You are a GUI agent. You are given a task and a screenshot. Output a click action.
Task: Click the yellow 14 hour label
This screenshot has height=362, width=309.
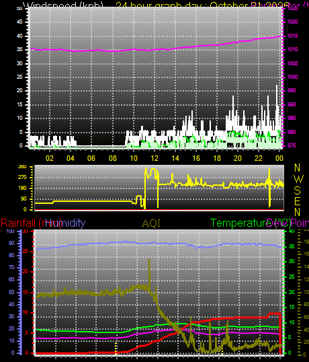pyautogui.click(x=175, y=158)
